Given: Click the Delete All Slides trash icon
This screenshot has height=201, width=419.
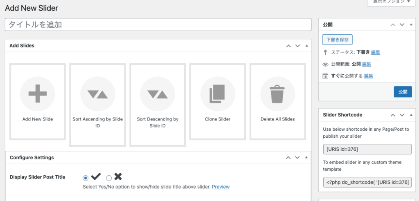Looking at the screenshot, I should click(x=277, y=94).
